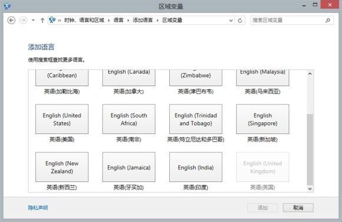This screenshot has height=222, width=342.
Task: Open the recent locations dropdown arrow
Action: coord(33,20)
